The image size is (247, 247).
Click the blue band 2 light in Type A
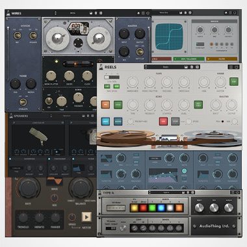(161, 208)
